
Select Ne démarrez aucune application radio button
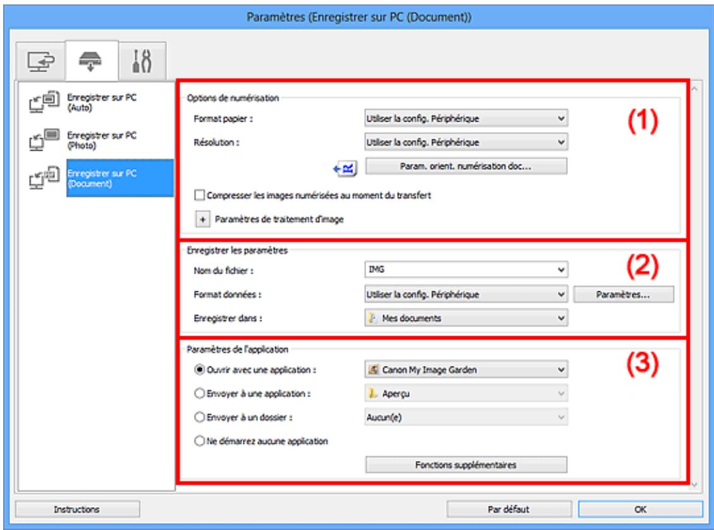tap(199, 441)
